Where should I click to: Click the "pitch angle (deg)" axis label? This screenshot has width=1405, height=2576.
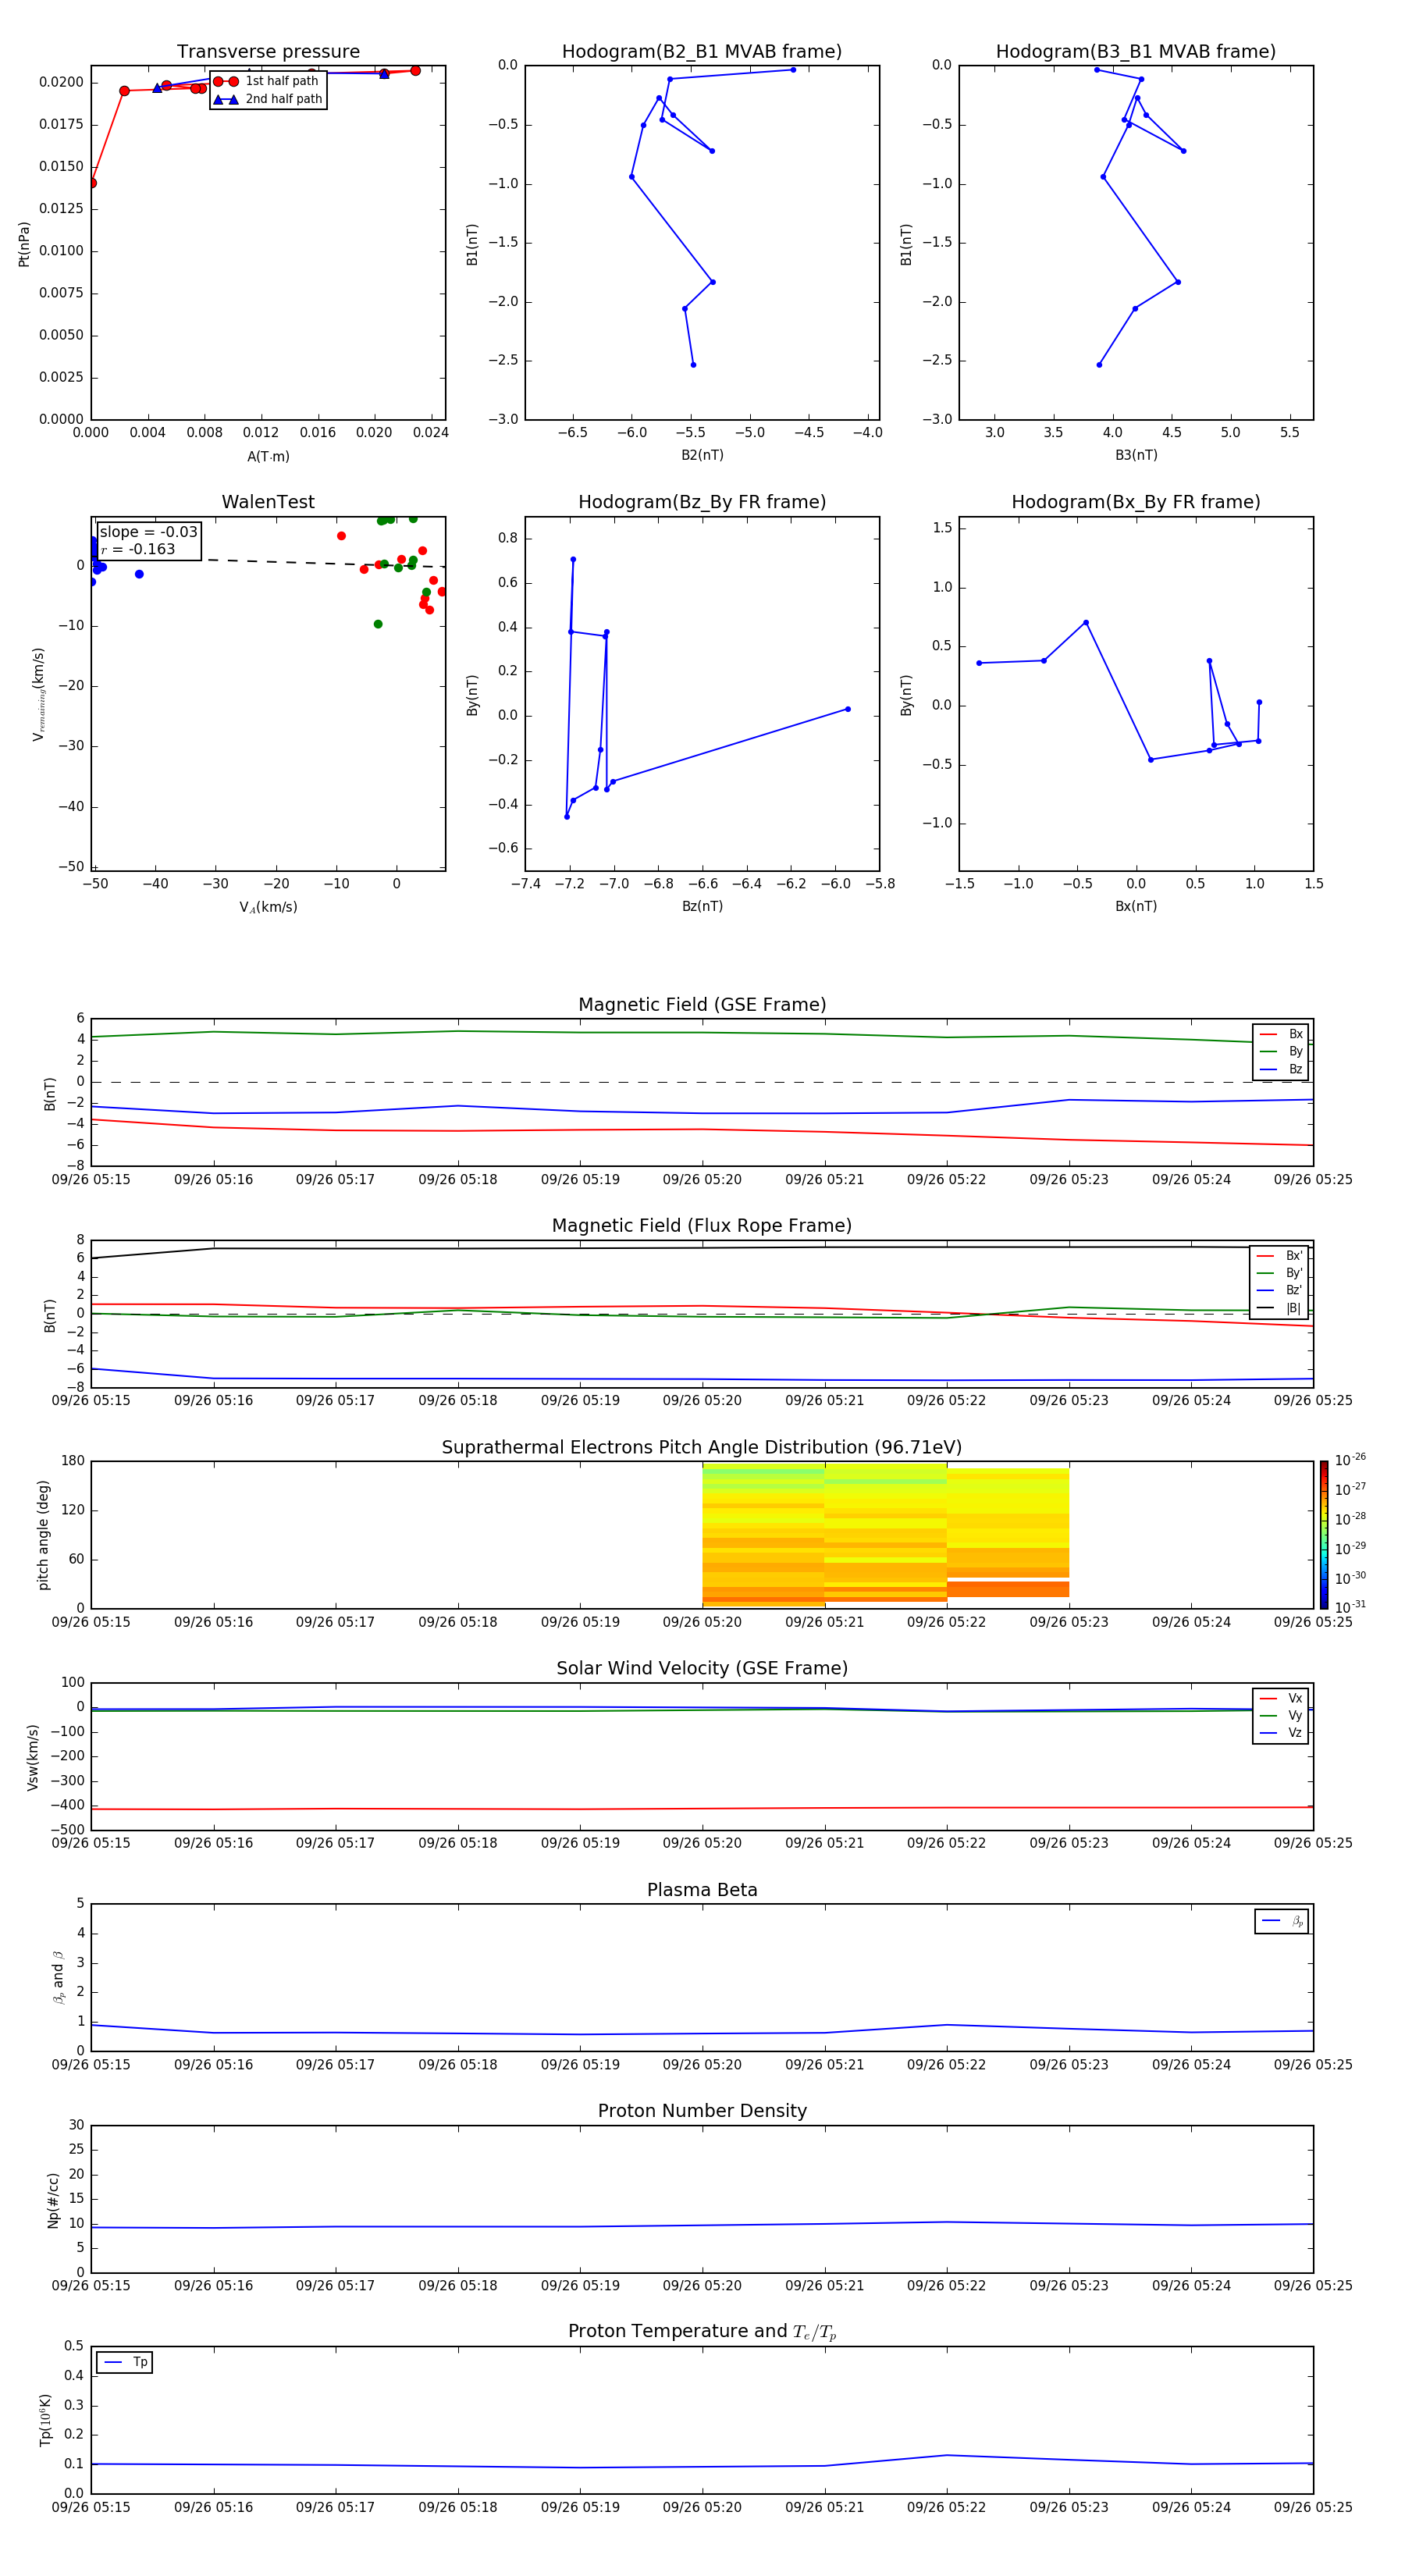click(x=43, y=1535)
